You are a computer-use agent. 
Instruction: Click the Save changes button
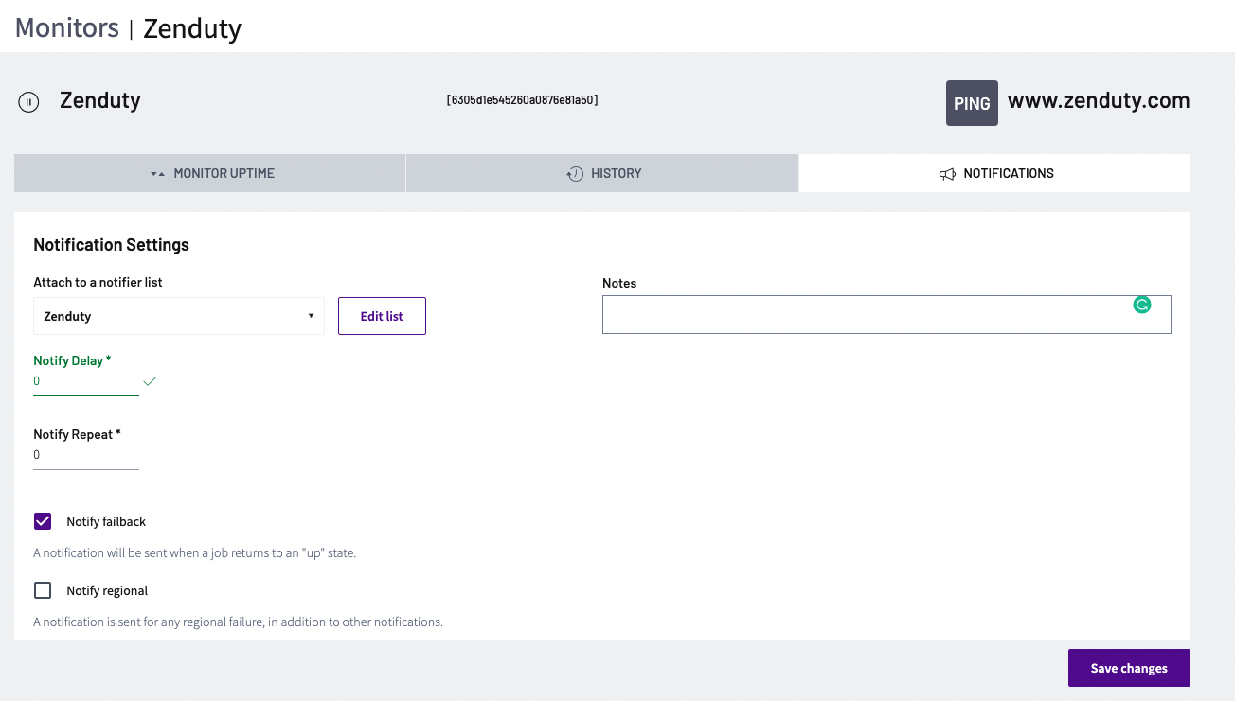coord(1129,668)
